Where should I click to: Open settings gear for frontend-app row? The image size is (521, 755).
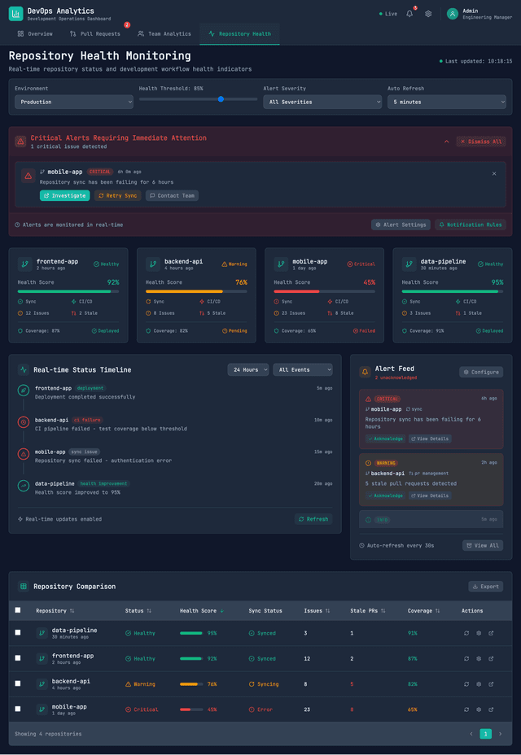coord(479,658)
